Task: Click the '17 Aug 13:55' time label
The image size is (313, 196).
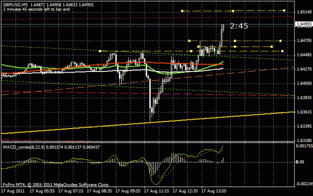Action: [x=214, y=191]
